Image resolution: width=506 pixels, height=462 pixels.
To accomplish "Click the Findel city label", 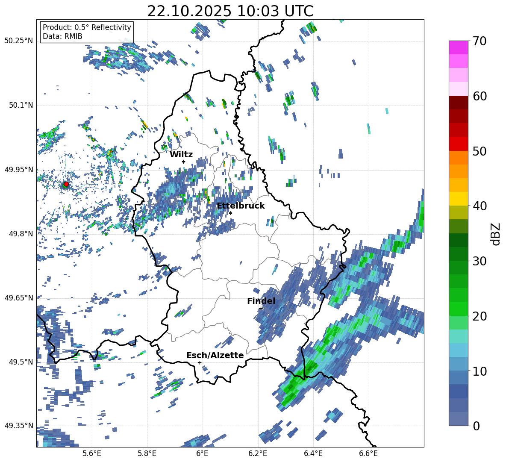I will click(x=261, y=301).
